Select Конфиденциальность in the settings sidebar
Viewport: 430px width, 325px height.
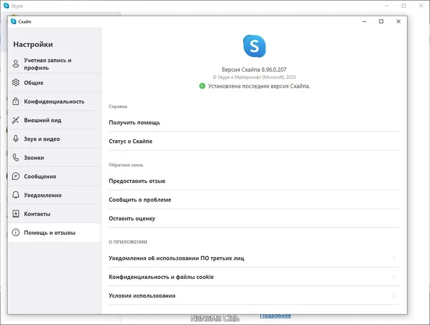pyautogui.click(x=54, y=102)
